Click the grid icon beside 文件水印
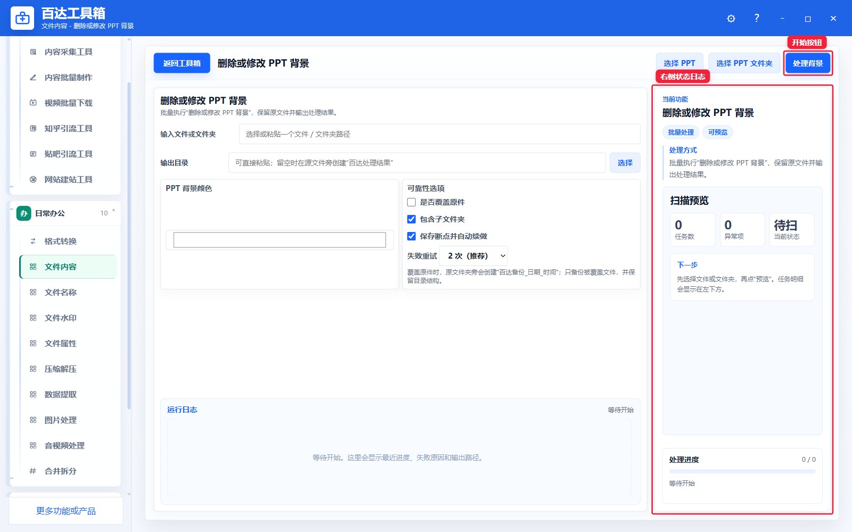This screenshot has width=852, height=532. [x=33, y=318]
